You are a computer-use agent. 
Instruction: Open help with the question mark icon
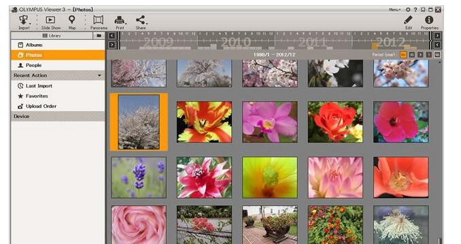pos(415,9)
